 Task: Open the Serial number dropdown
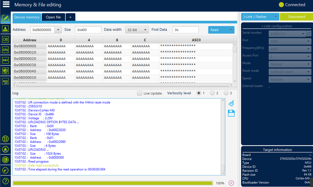287,34
